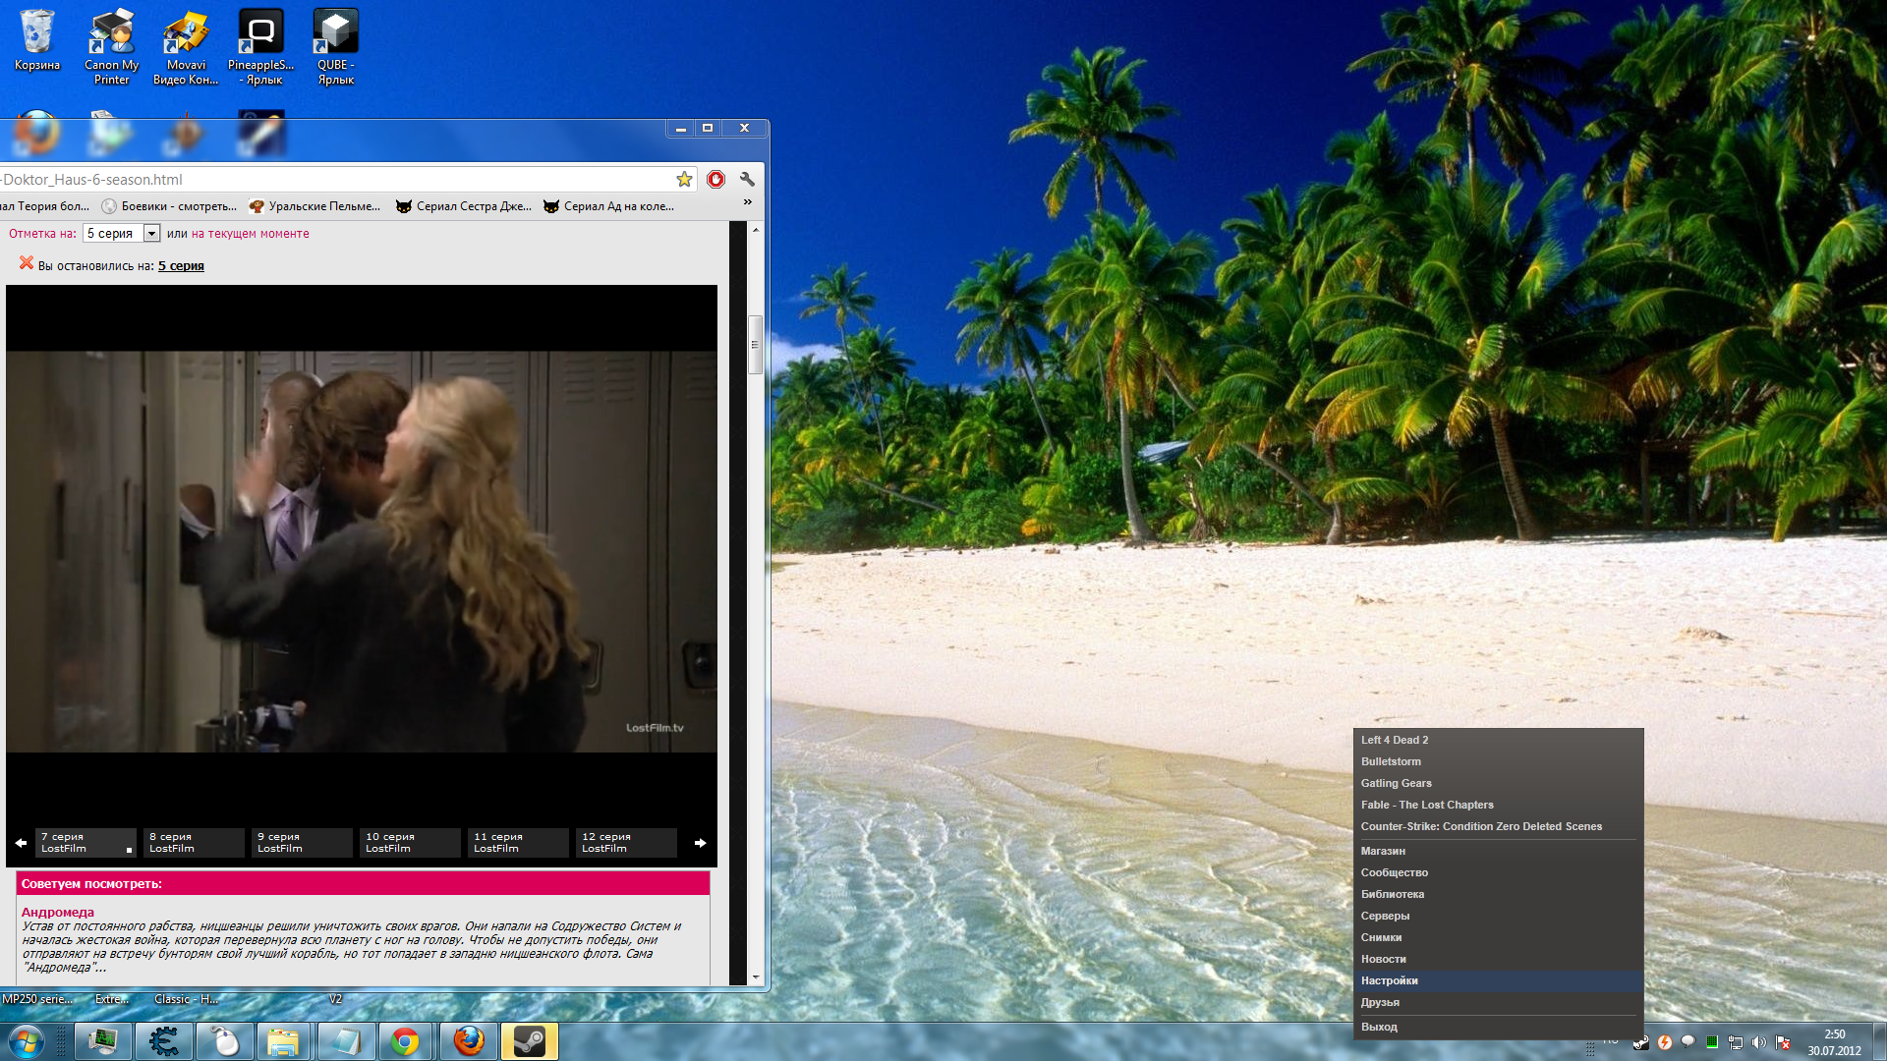Viewport: 1887px width, 1061px height.
Task: Open the Сериал Ад на коле... bookmark
Action: pyautogui.click(x=609, y=206)
